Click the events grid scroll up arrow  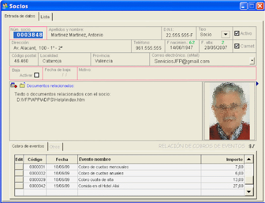coord(249,159)
